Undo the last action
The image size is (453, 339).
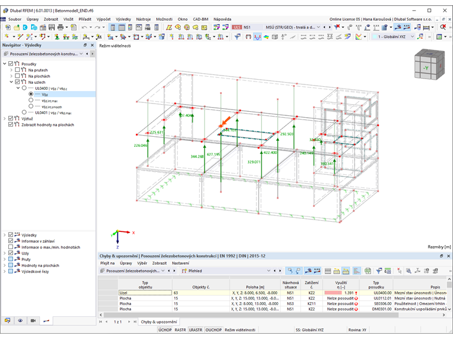tap(84, 27)
